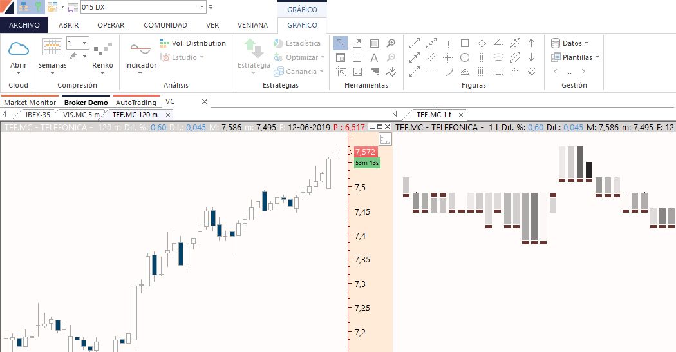Select the circle figure tool
Viewport: 676px width, 352px height.
tap(465, 57)
